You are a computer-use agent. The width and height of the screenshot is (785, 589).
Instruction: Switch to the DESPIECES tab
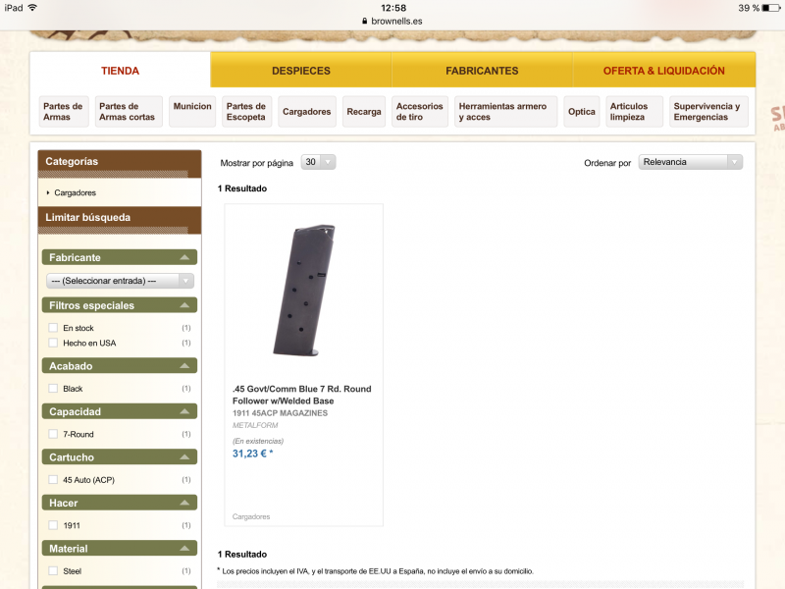[x=301, y=70]
